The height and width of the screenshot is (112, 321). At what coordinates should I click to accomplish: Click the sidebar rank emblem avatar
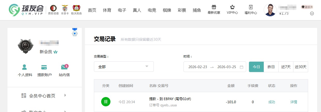coord(25,46)
